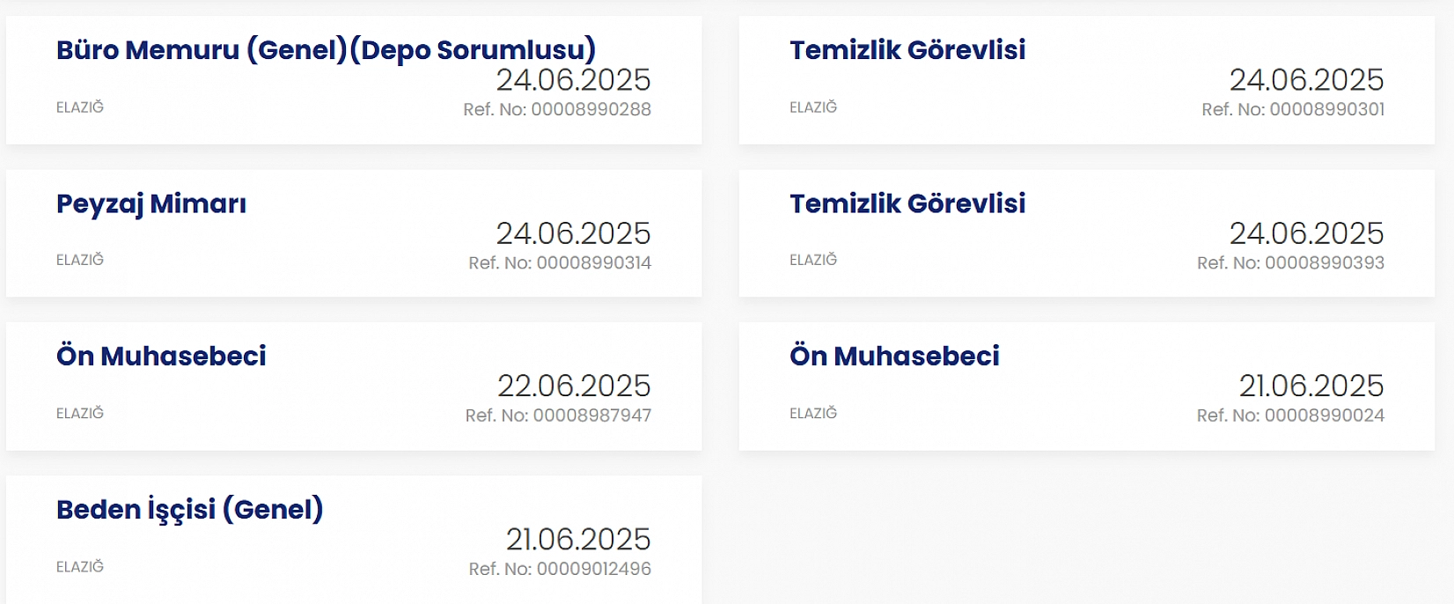The width and height of the screenshot is (1454, 604).
Task: Click Ref. No: 00009012496 text
Action: (560, 569)
